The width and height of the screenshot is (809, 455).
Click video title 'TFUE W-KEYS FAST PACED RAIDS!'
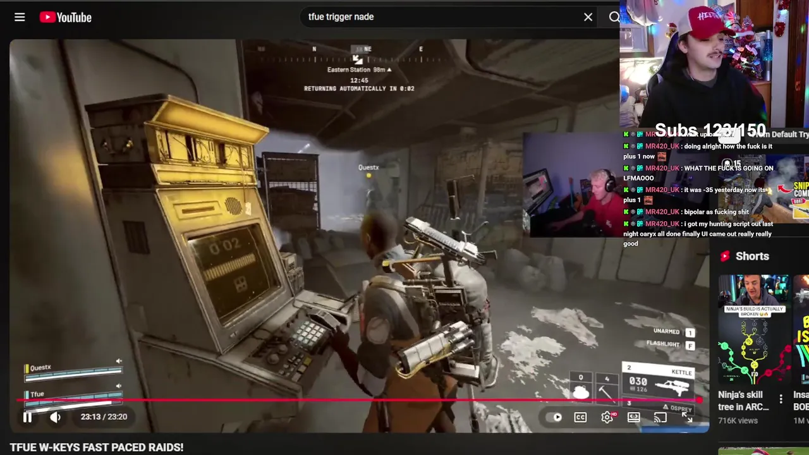pyautogui.click(x=97, y=447)
